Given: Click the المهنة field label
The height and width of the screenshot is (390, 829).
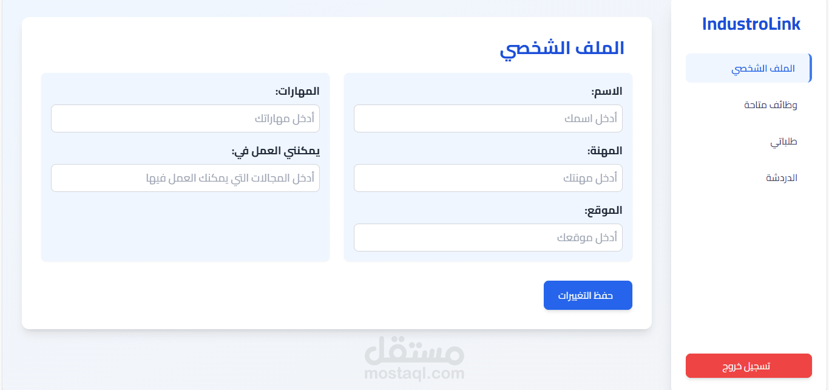Looking at the screenshot, I should (604, 151).
